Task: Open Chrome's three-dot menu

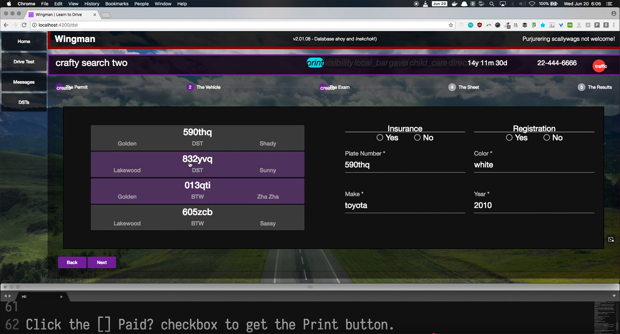Action: pyautogui.click(x=614, y=25)
